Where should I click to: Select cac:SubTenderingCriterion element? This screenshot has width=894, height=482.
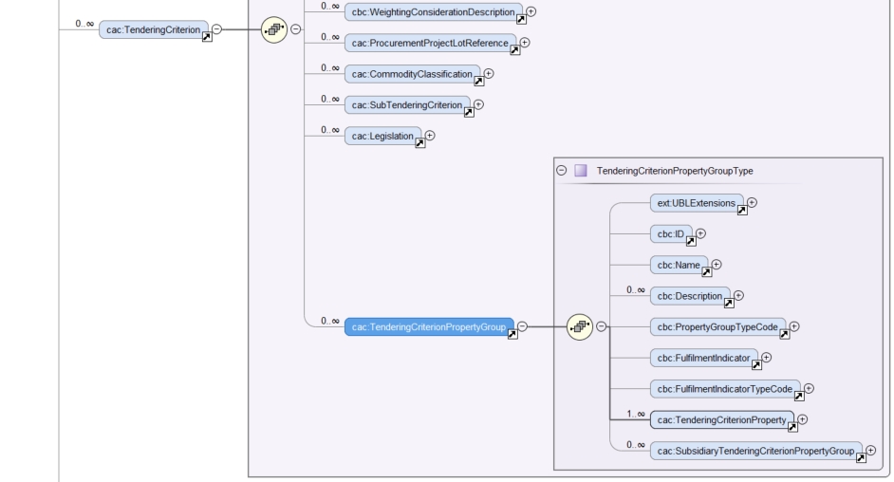pyautogui.click(x=407, y=104)
